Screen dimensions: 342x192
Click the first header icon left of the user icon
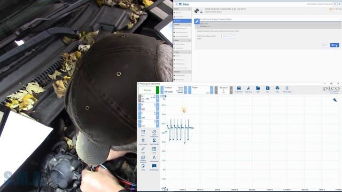click(x=335, y=4)
